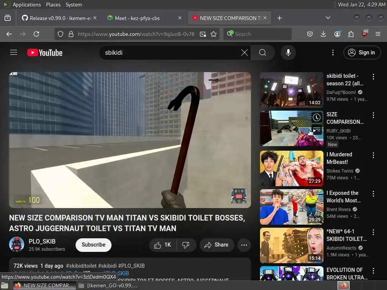Open the skibidi toilet season 22 thumbnail
This screenshot has width=387, height=290.
pos(291,90)
